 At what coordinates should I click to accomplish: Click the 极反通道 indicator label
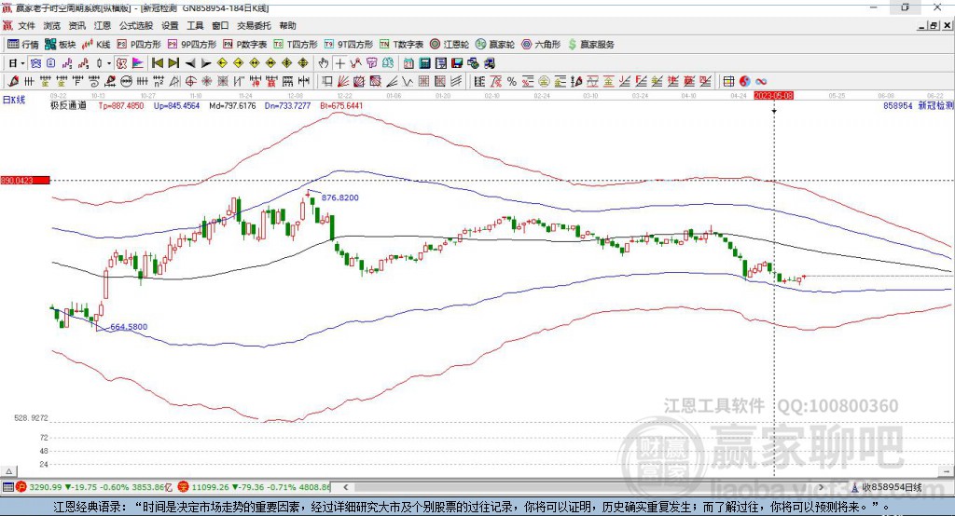tap(68, 105)
